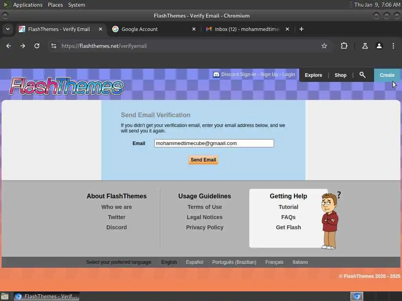Click the Create button
Image resolution: width=402 pixels, height=301 pixels.
pos(387,75)
